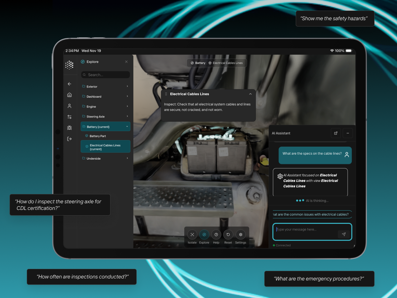Toggle the Battery chip in the top bar
Screen dimensions: 397x298
point(198,63)
